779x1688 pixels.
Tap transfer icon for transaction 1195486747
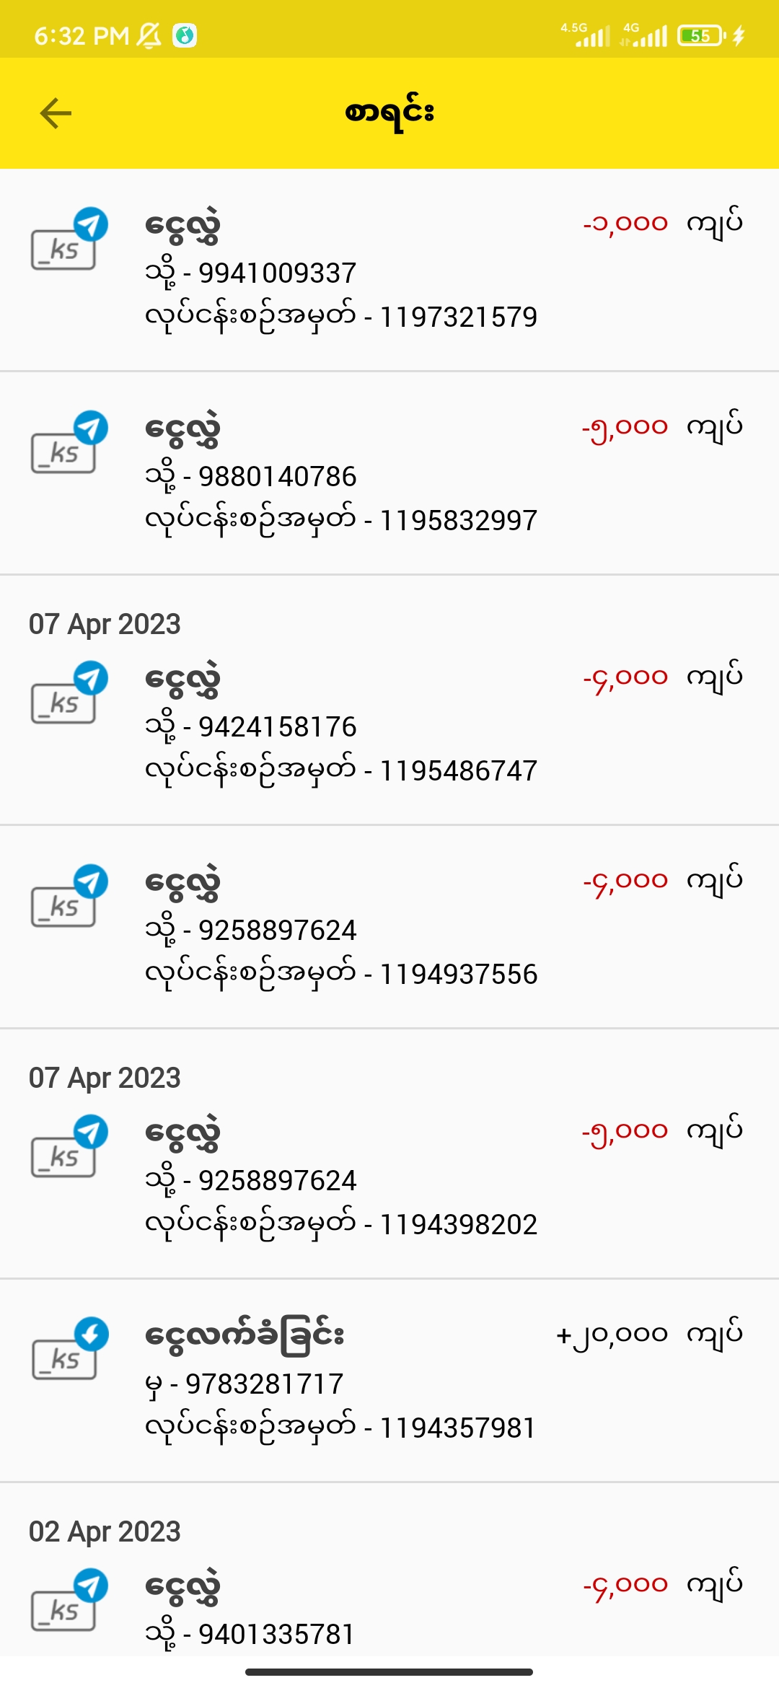pyautogui.click(x=69, y=693)
